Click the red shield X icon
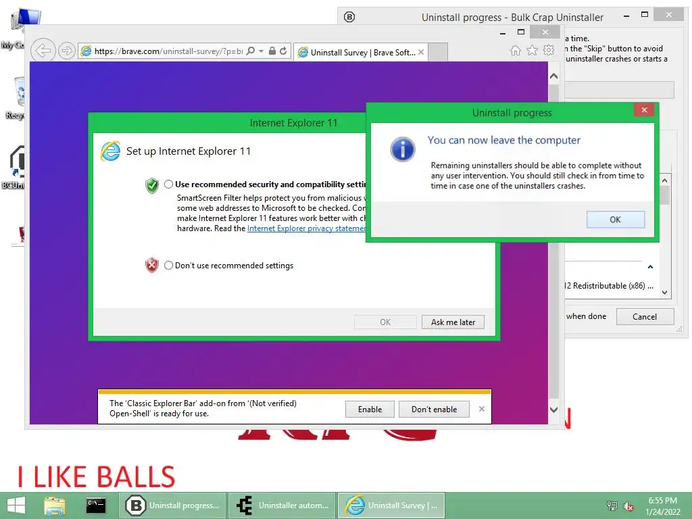Viewport: 692px width, 519px height. click(x=152, y=265)
